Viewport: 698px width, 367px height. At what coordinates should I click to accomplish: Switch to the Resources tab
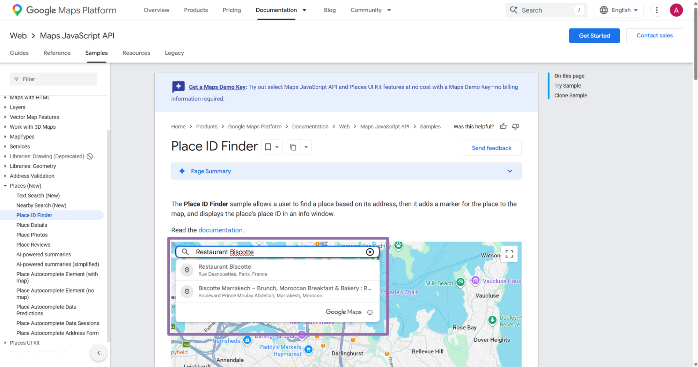(x=136, y=53)
